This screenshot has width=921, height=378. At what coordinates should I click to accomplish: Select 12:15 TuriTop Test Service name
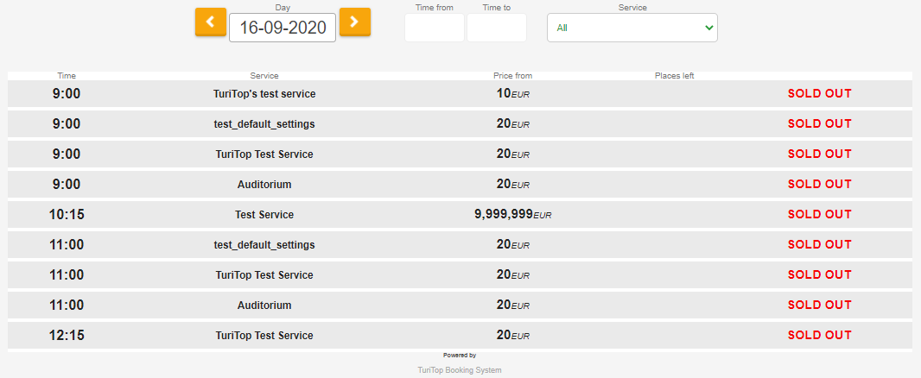(x=264, y=336)
